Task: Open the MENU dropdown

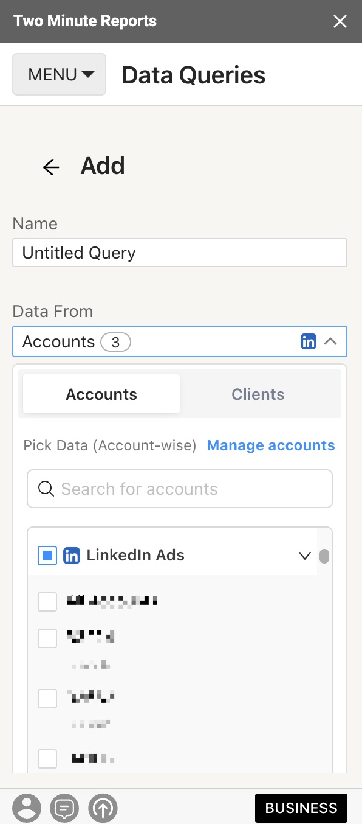Action: pyautogui.click(x=60, y=74)
